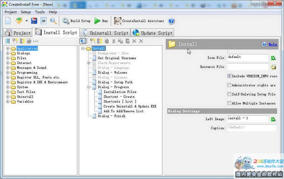The height and width of the screenshot is (179, 284).
Task: Launch the CreateInstall Assistant
Action: [x=139, y=21]
